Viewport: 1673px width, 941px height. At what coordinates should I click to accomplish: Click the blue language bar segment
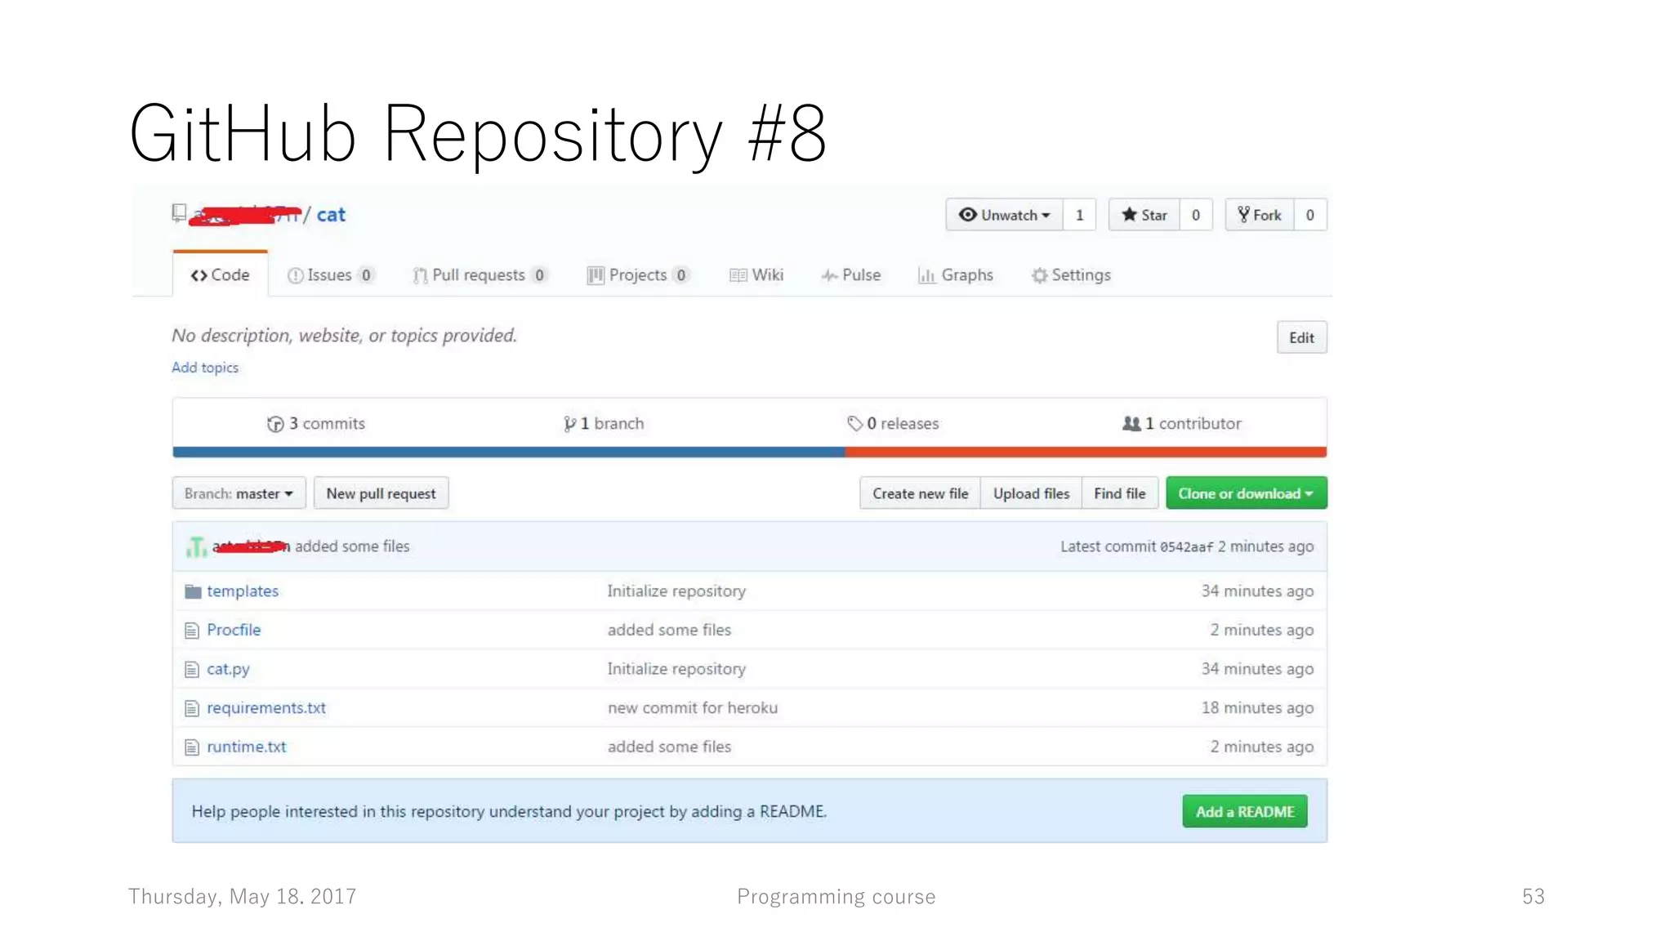click(509, 452)
